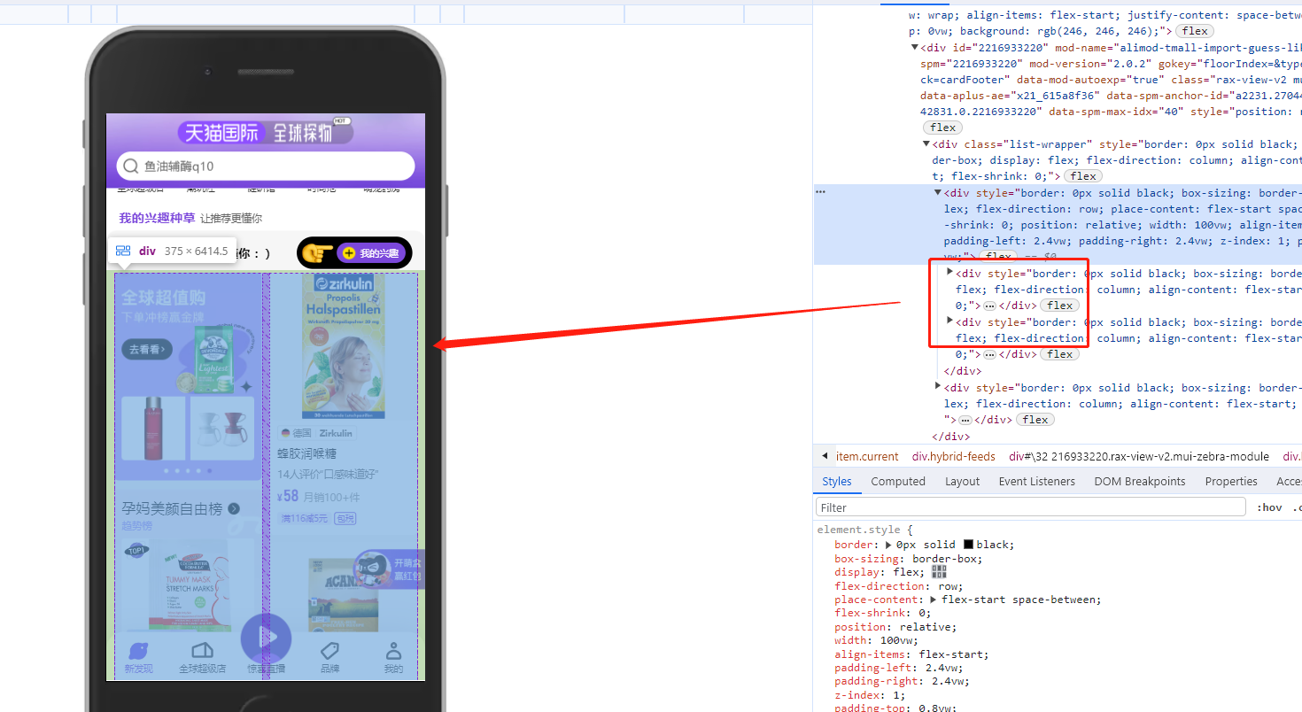
Task: Tap the 新发现 bottom nav icon
Action: [x=138, y=651]
